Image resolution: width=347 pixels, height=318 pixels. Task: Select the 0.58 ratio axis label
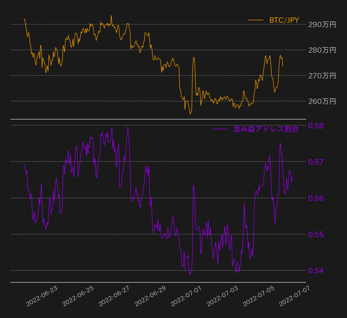click(x=316, y=126)
